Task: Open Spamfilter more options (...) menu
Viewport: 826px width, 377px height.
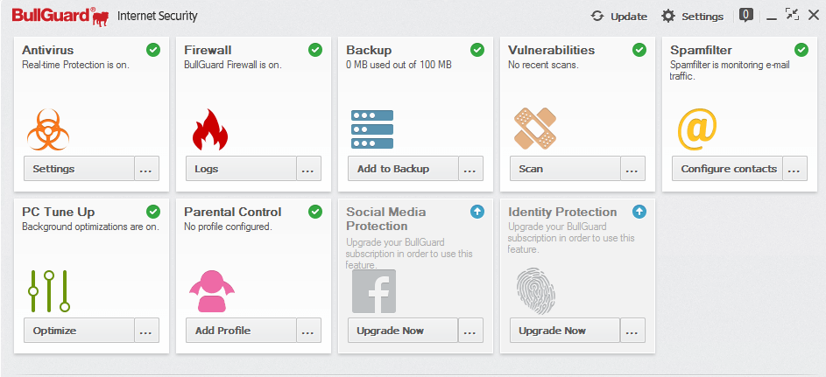Action: (x=795, y=169)
